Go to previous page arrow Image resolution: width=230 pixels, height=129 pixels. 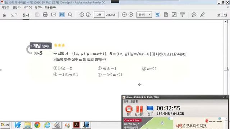[82, 15]
